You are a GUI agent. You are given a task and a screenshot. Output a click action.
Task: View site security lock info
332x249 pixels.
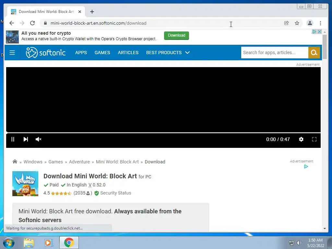tap(45, 23)
